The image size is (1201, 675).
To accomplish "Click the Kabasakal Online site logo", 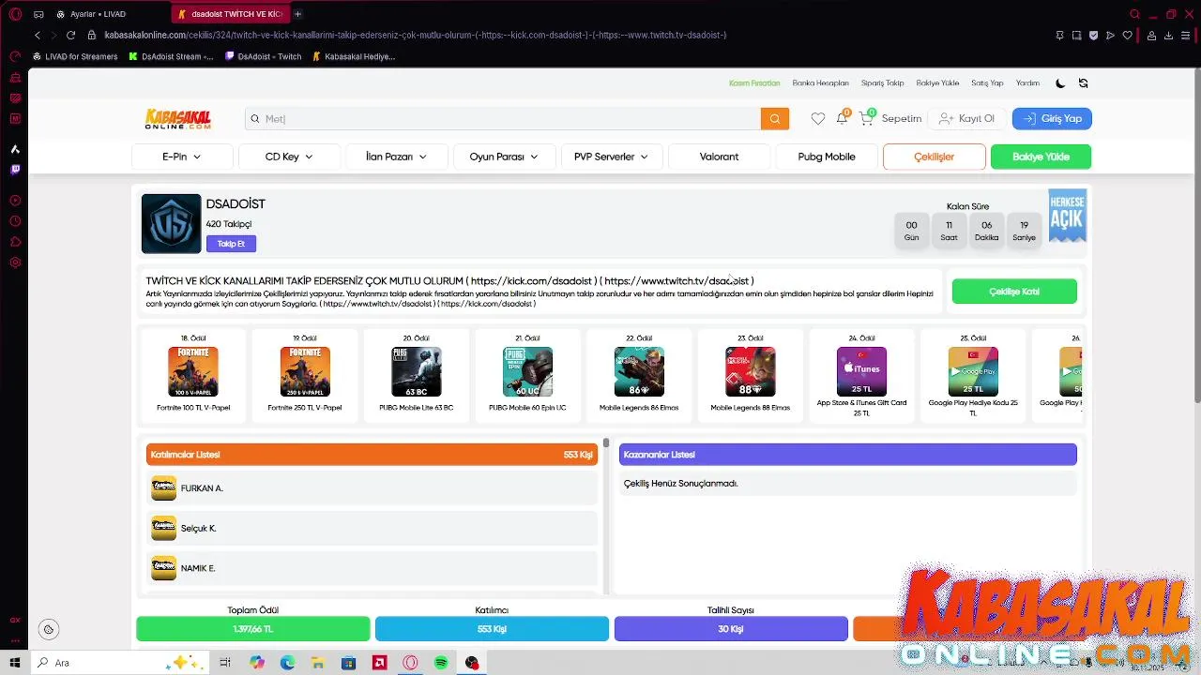I will click(x=178, y=119).
